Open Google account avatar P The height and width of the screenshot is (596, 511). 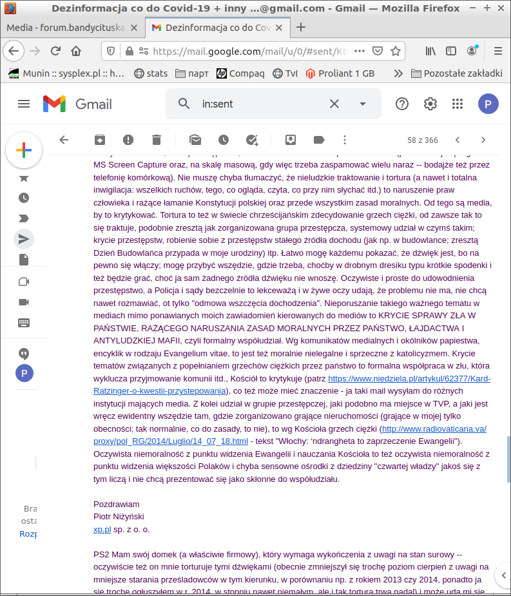click(x=488, y=104)
